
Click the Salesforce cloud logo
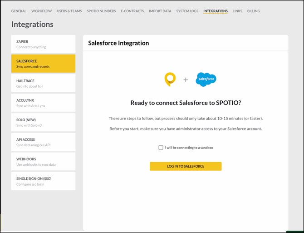(206, 79)
